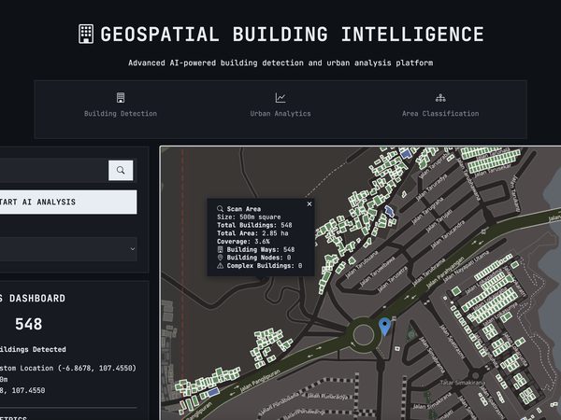Click the "Coverage: 3.6%" line in popup
Viewport: 561px width, 420px height.
tap(243, 242)
